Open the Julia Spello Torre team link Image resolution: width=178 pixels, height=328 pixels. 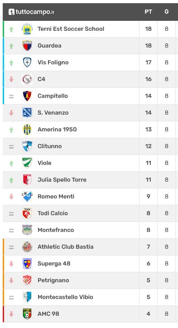tap(62, 180)
